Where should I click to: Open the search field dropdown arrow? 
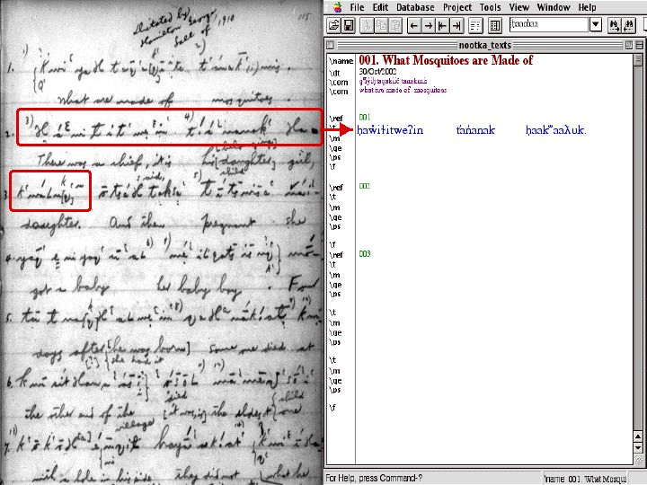click(x=596, y=25)
